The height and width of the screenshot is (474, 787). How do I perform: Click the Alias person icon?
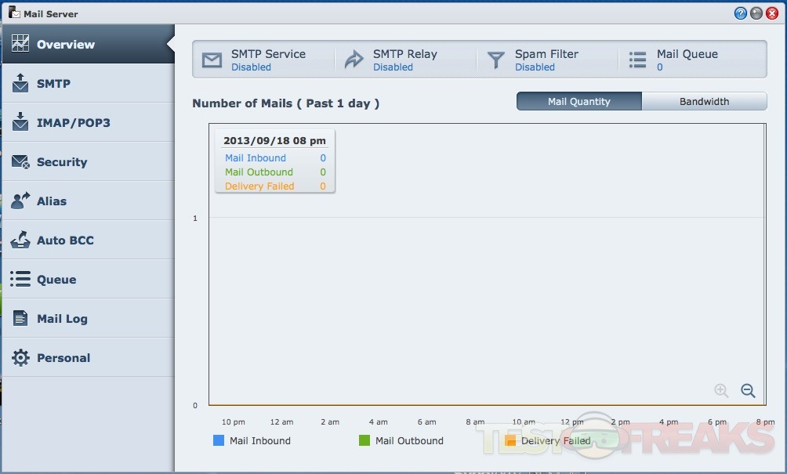click(21, 201)
